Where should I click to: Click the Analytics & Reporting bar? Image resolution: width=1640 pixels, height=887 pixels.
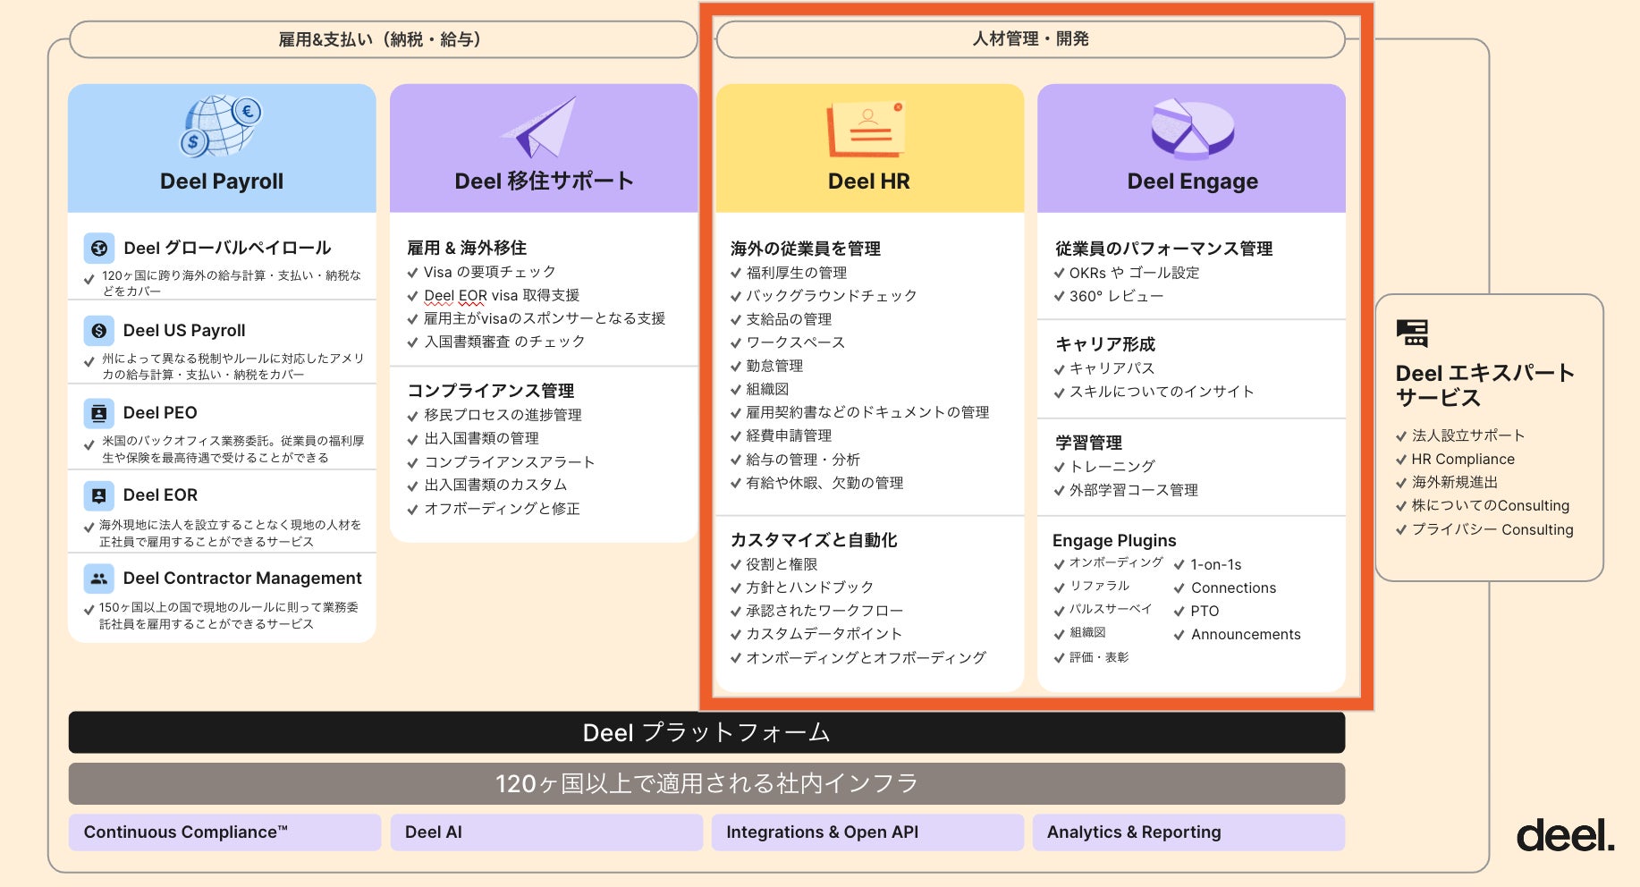pyautogui.click(x=1189, y=832)
